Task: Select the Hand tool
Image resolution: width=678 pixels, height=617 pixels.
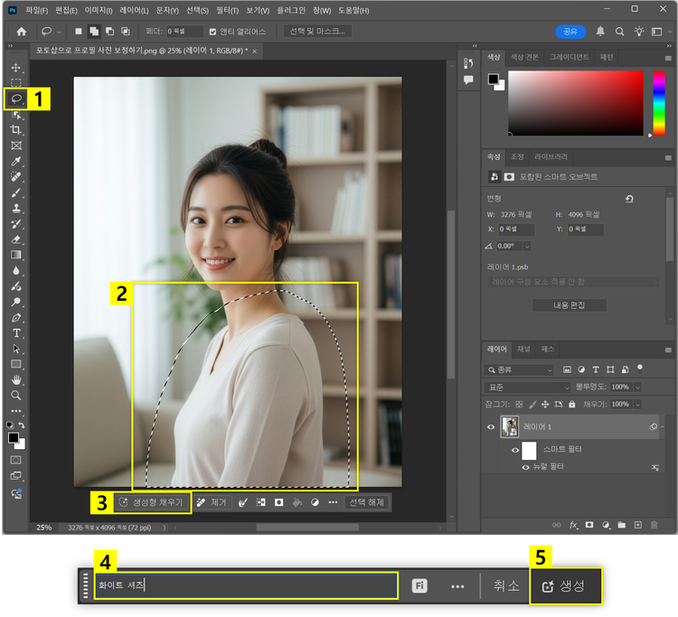Action: point(16,379)
